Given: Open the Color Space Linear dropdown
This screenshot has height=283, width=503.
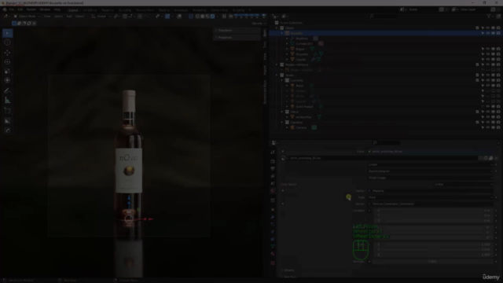Looking at the screenshot, I should (463, 185).
